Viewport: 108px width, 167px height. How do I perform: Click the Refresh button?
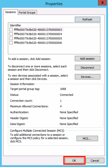(x=88, y=19)
